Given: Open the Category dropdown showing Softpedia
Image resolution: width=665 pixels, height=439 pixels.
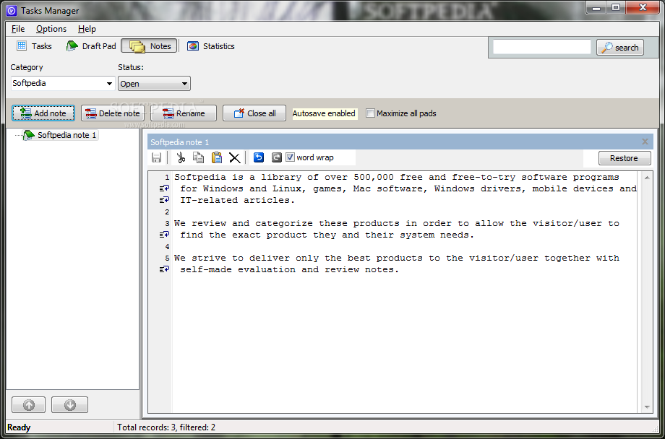Looking at the screenshot, I should [x=63, y=84].
